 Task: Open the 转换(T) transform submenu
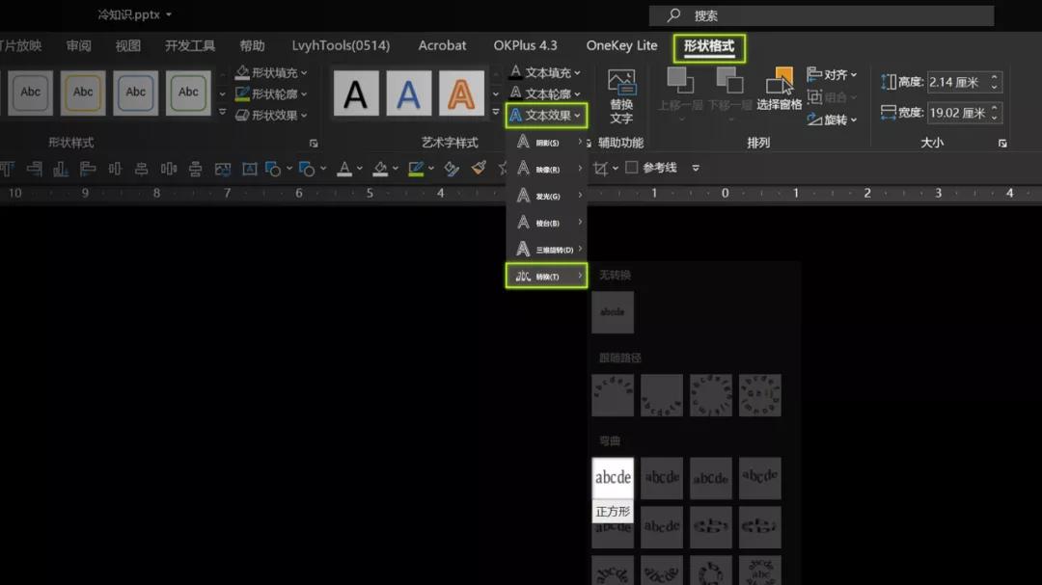[x=546, y=276]
